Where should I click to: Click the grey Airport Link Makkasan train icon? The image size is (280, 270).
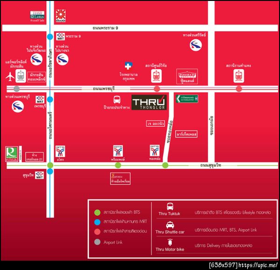(21, 76)
